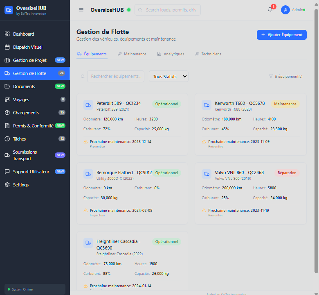This screenshot has width=319, height=295.
Task: Click the Réparation badge on Volvo VNL 860
Action: (x=287, y=172)
